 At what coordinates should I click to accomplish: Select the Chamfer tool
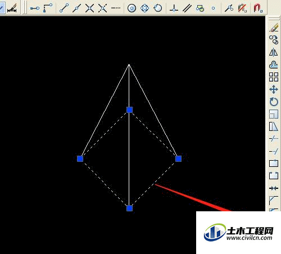(274, 200)
